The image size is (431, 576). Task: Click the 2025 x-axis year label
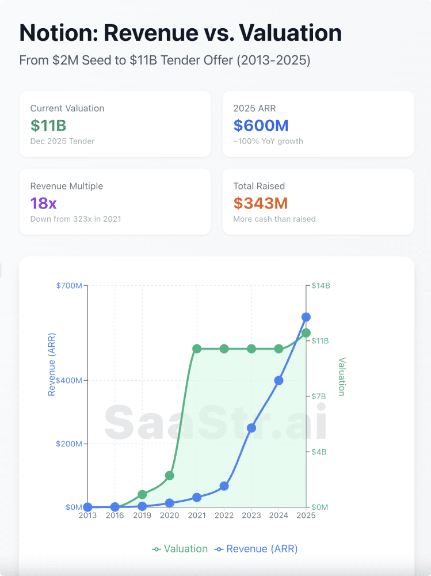coord(306,516)
